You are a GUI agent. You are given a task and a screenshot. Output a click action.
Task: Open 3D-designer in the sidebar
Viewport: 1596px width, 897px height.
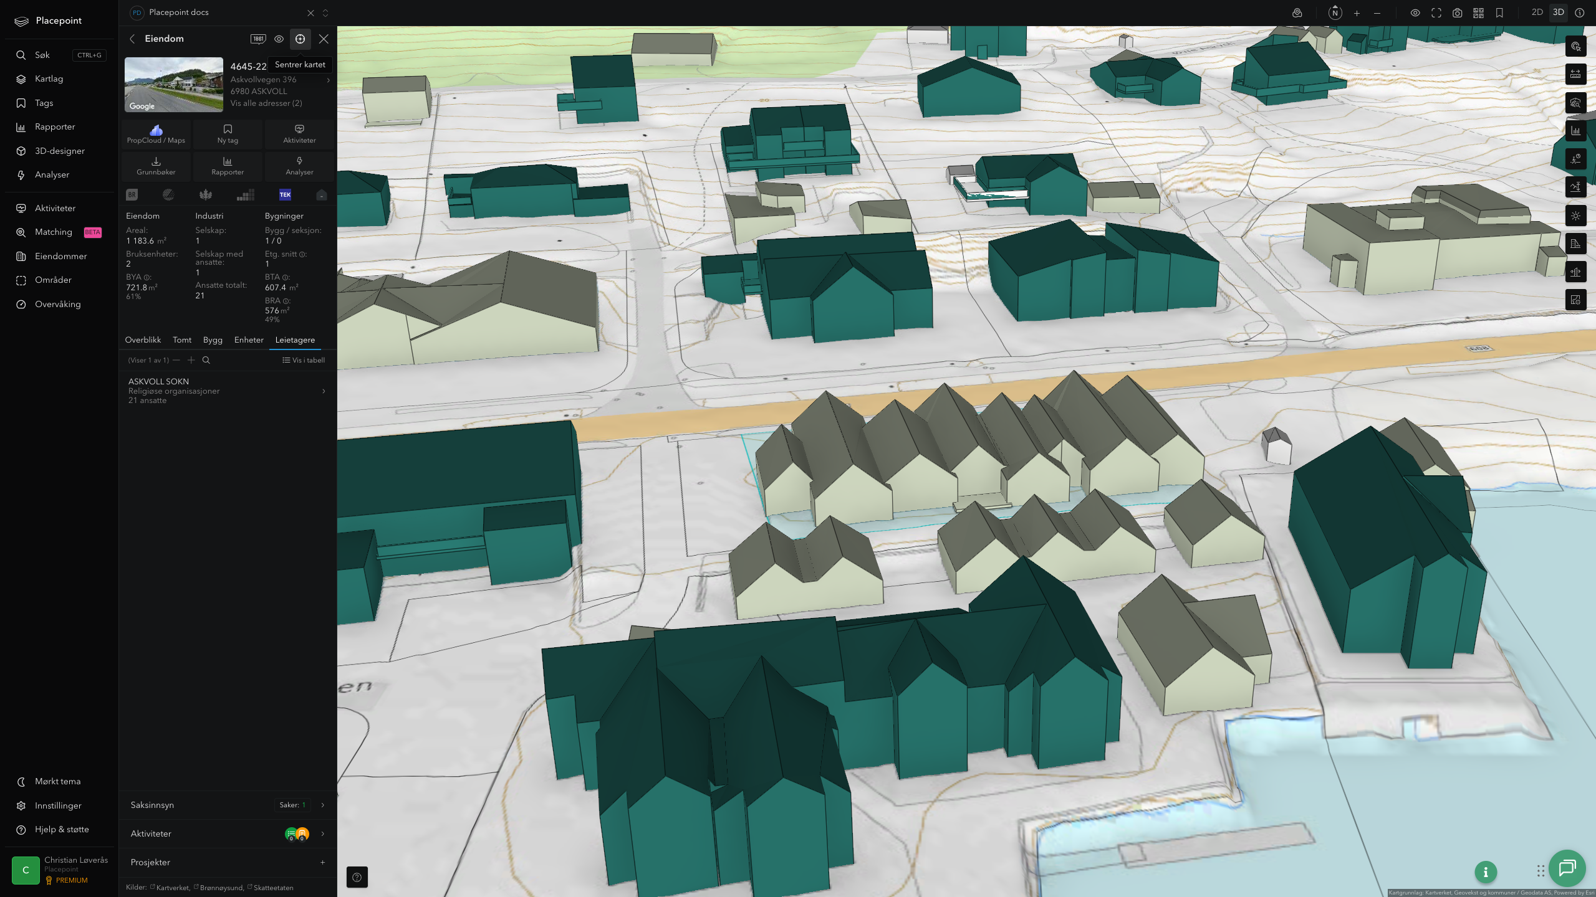click(x=60, y=151)
